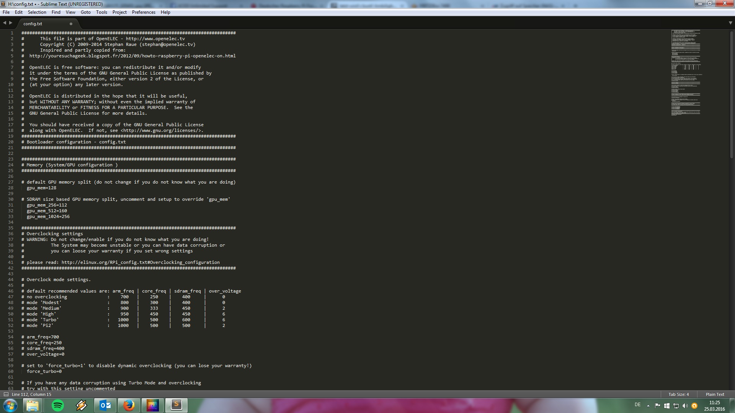The width and height of the screenshot is (735, 413).
Task: Go to the next tab with right arrow
Action: pos(11,23)
